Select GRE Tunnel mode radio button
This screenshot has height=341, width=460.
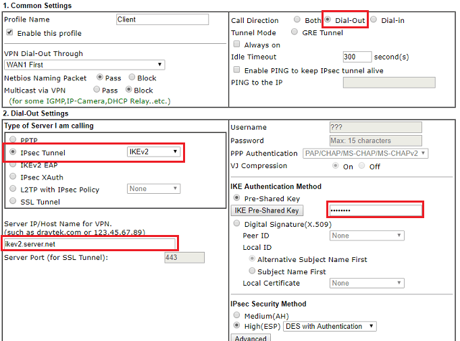pyautogui.click(x=294, y=32)
